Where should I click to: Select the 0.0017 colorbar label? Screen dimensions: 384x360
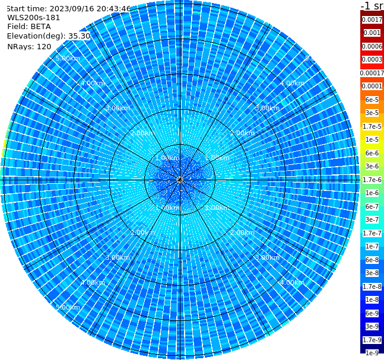point(372,20)
